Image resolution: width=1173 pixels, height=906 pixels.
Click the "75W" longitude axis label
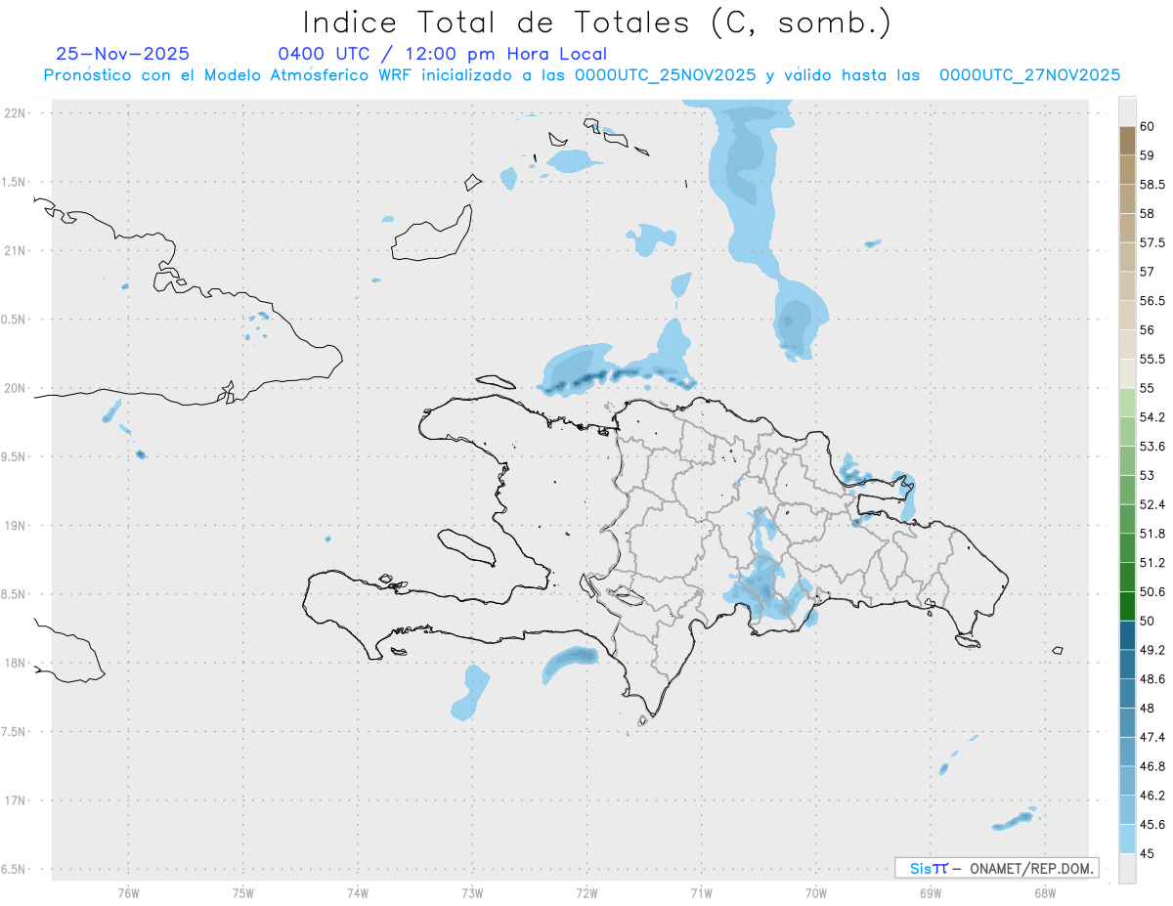pyautogui.click(x=243, y=892)
